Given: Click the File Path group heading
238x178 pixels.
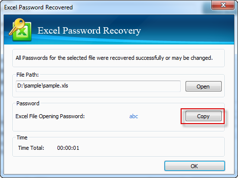Looking at the screenshot, I should (x=28, y=75).
